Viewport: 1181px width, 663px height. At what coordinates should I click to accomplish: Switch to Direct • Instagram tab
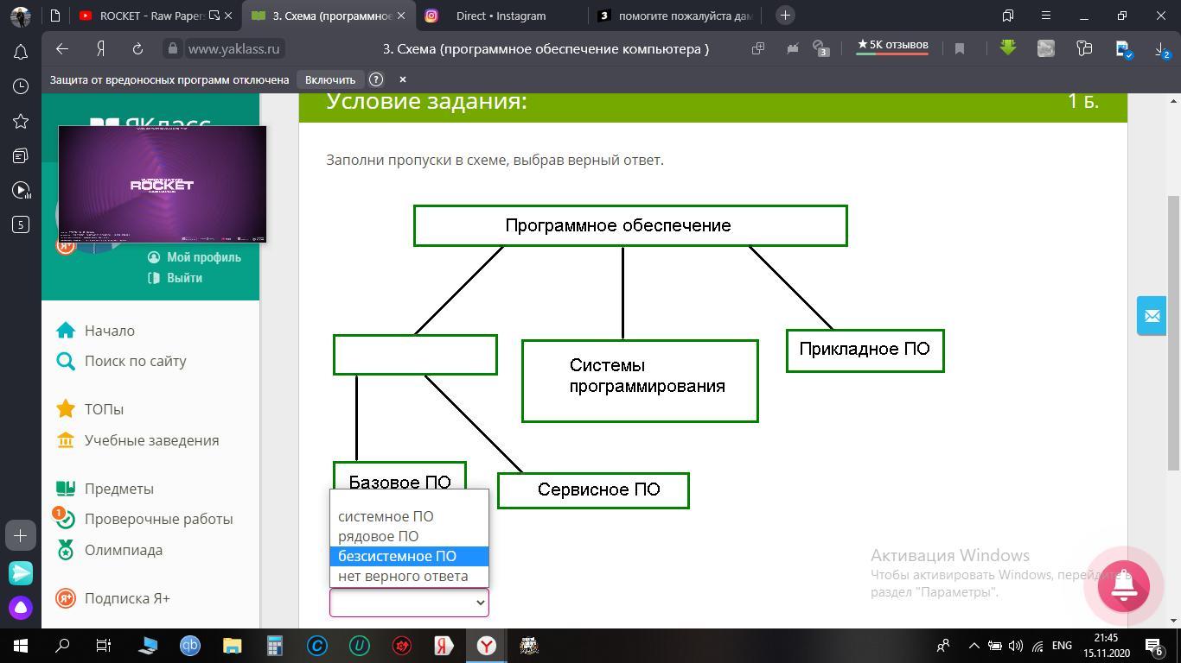(x=501, y=16)
